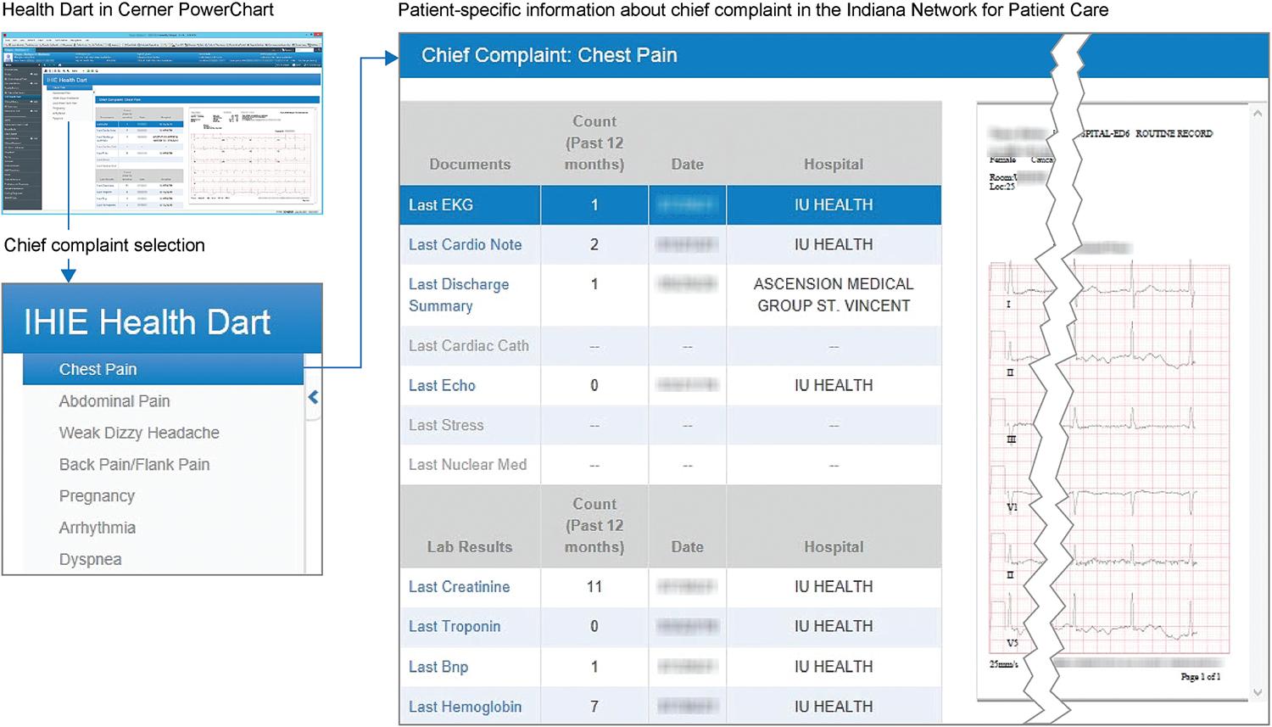The height and width of the screenshot is (727, 1272).
Task: Open the Last EKG document row
Action: tap(670, 204)
